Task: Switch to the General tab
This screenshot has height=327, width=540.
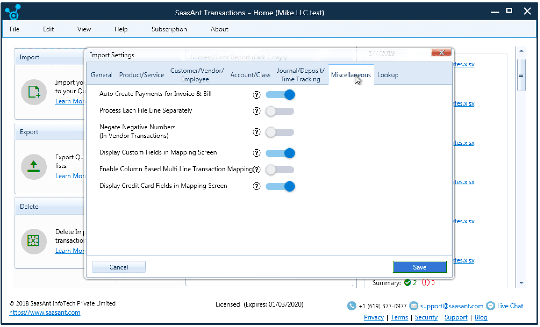Action: [x=102, y=75]
